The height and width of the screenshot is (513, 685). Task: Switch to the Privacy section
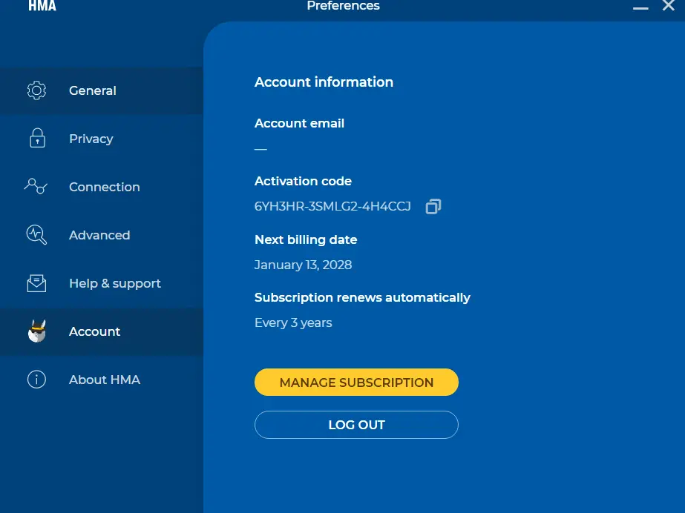coord(102,139)
